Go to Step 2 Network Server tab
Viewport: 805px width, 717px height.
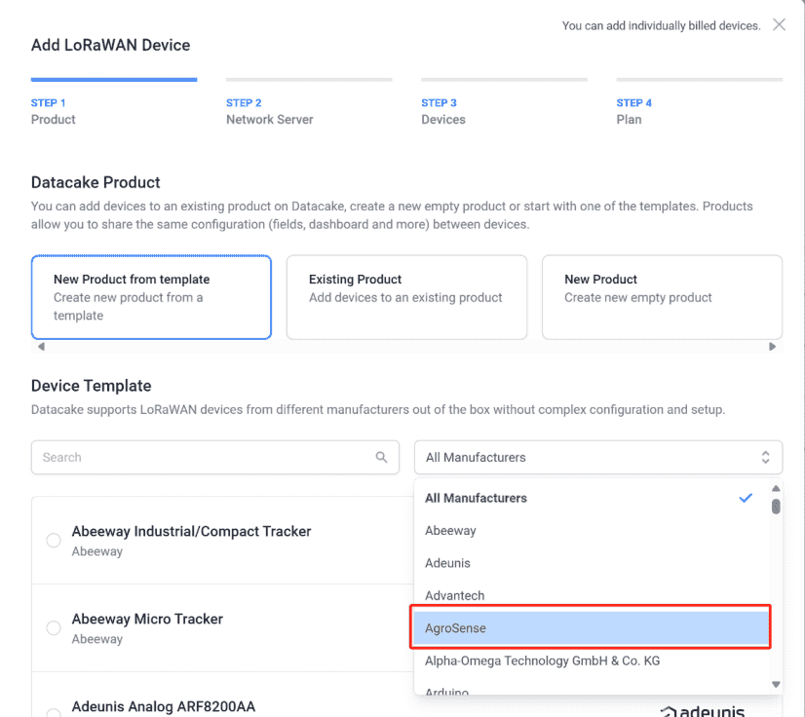pos(309,102)
